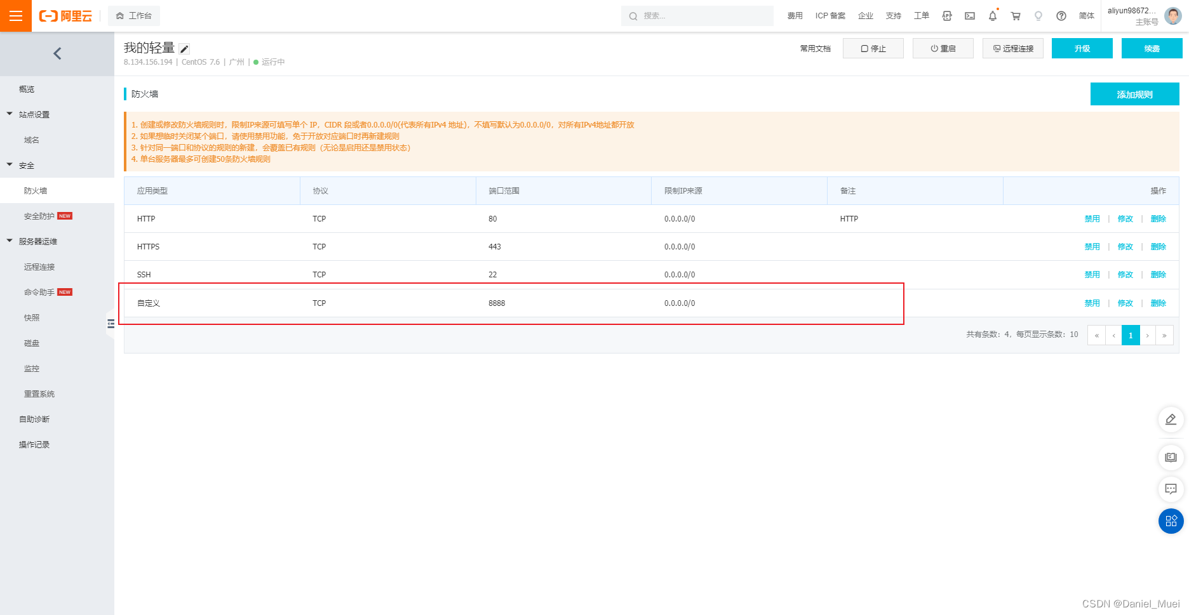Click the 升级 upgrade button

click(x=1082, y=48)
